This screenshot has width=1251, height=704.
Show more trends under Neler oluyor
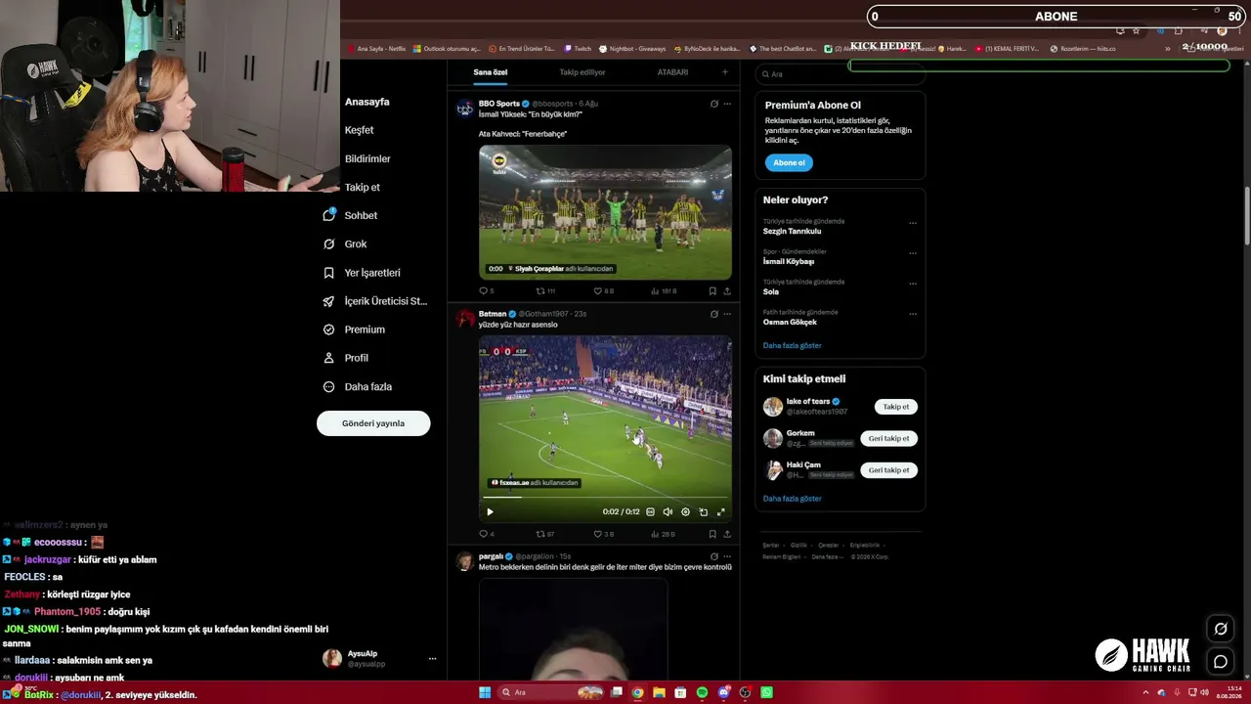792,345
